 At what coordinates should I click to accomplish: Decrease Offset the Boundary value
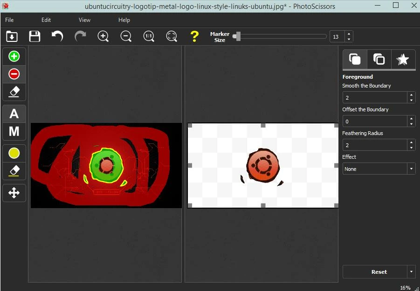point(412,124)
